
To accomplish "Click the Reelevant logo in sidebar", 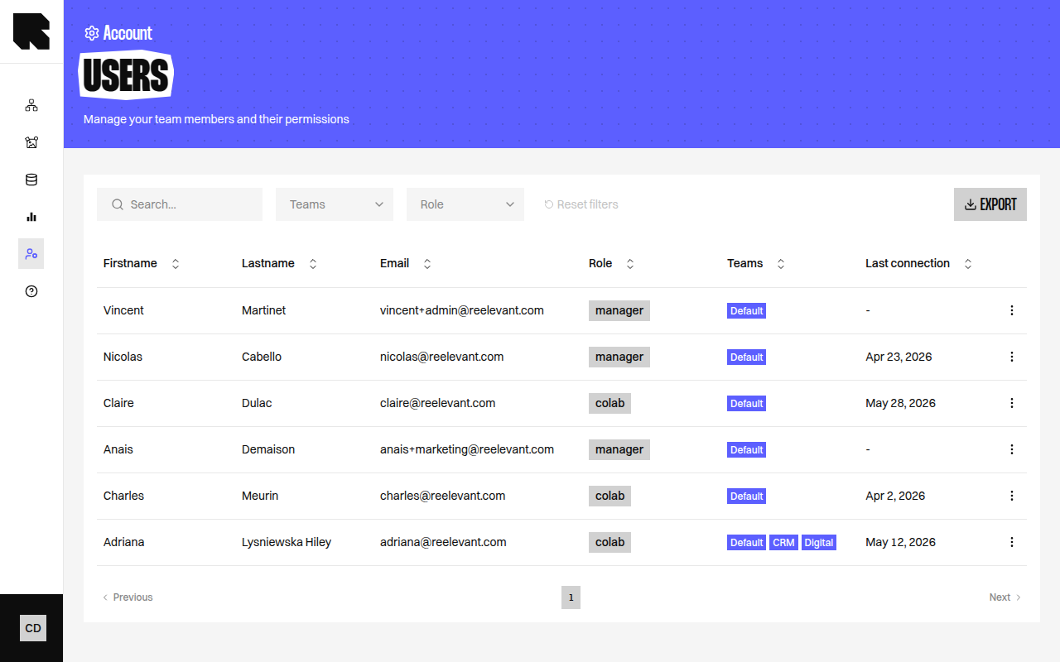I will [31, 31].
